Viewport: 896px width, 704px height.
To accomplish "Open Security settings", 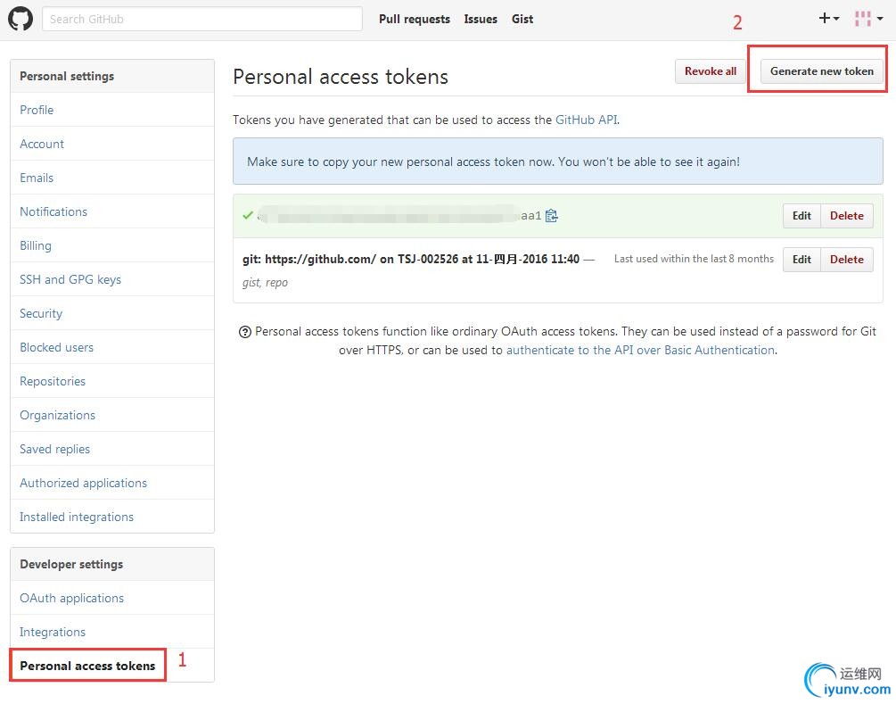I will click(112, 313).
